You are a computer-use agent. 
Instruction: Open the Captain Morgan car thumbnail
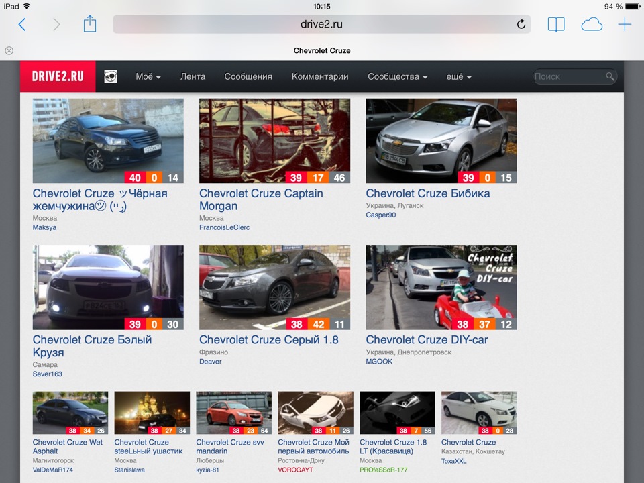coord(275,140)
